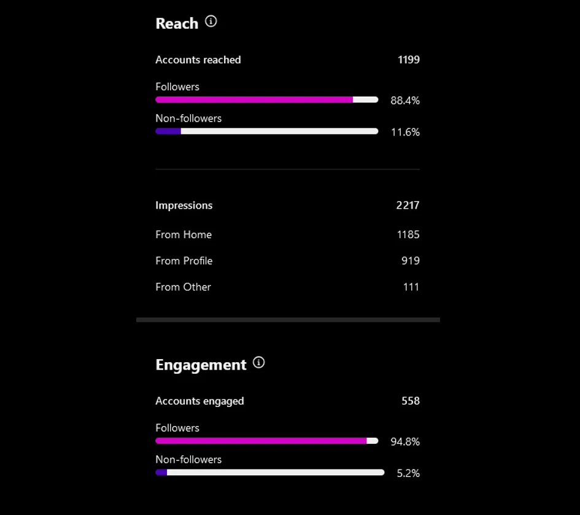Click the info icon next to Reach
The width and height of the screenshot is (580, 515).
[x=211, y=21]
